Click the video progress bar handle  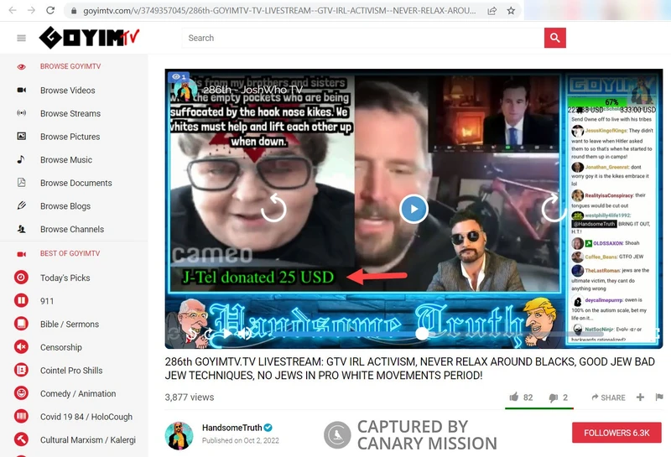422,334
